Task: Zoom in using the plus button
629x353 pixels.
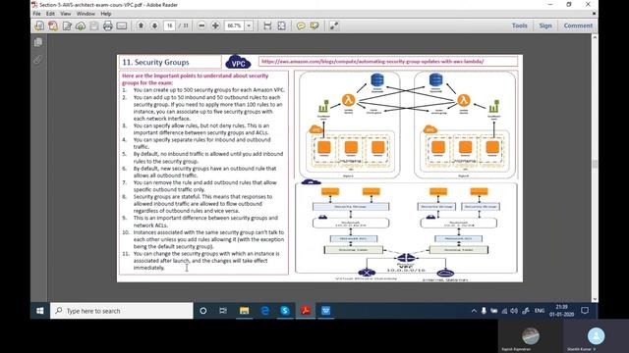Action: pyautogui.click(x=215, y=25)
